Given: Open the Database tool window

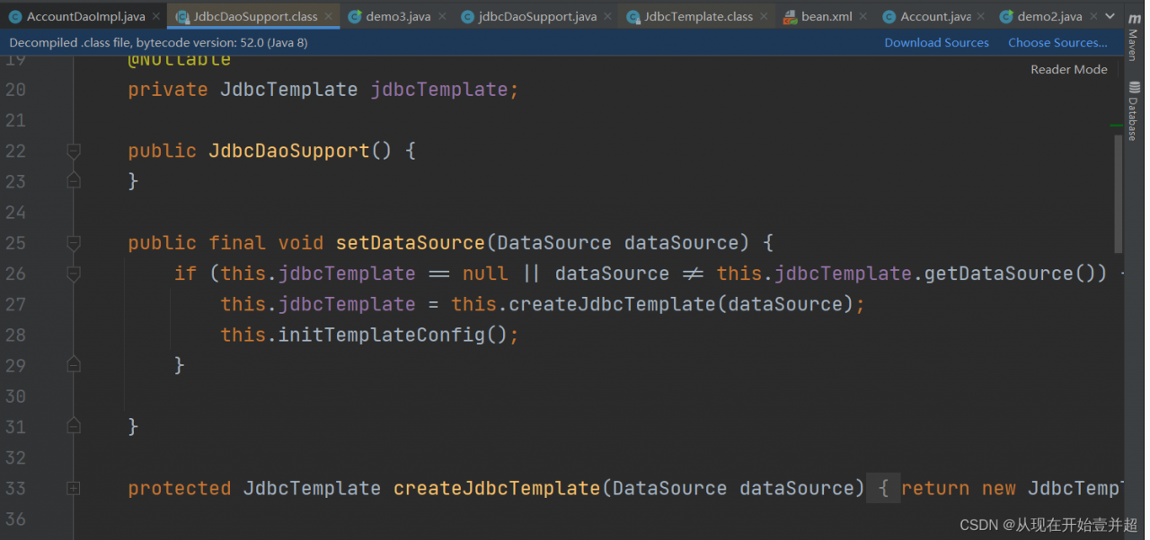Looking at the screenshot, I should click(x=1133, y=111).
